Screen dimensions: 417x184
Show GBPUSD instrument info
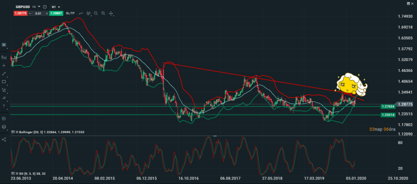[x=44, y=7]
